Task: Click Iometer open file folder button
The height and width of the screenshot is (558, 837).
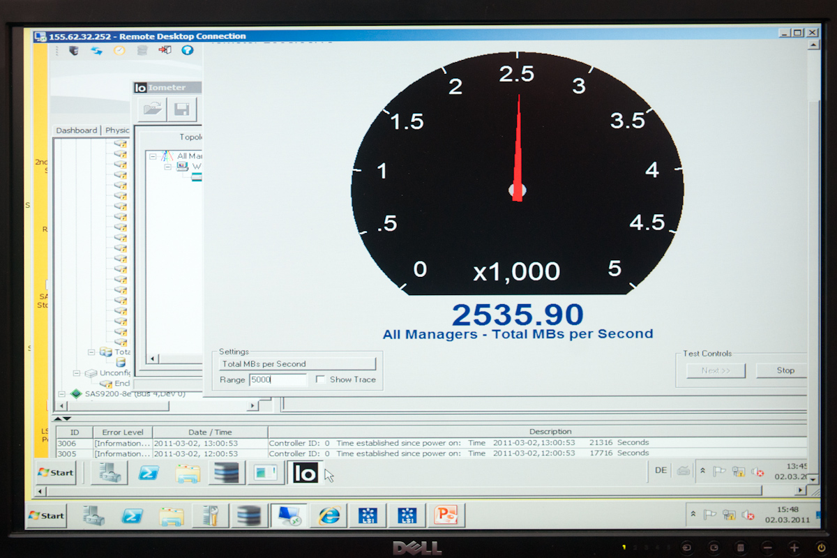Action: point(151,110)
